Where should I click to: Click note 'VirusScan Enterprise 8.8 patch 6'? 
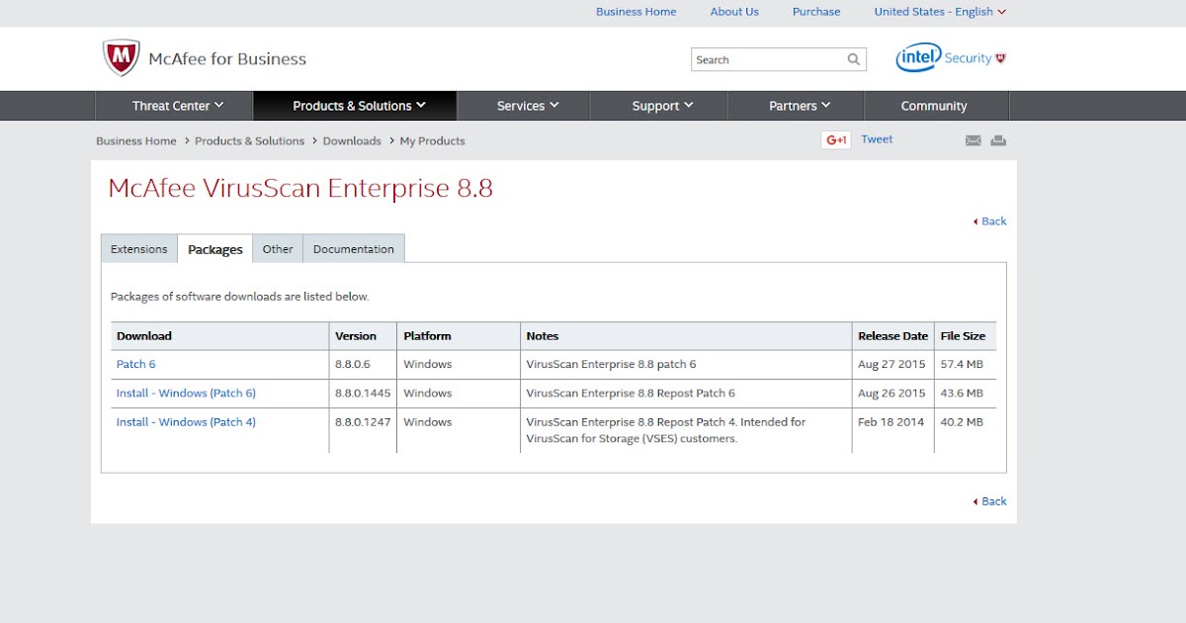(611, 364)
